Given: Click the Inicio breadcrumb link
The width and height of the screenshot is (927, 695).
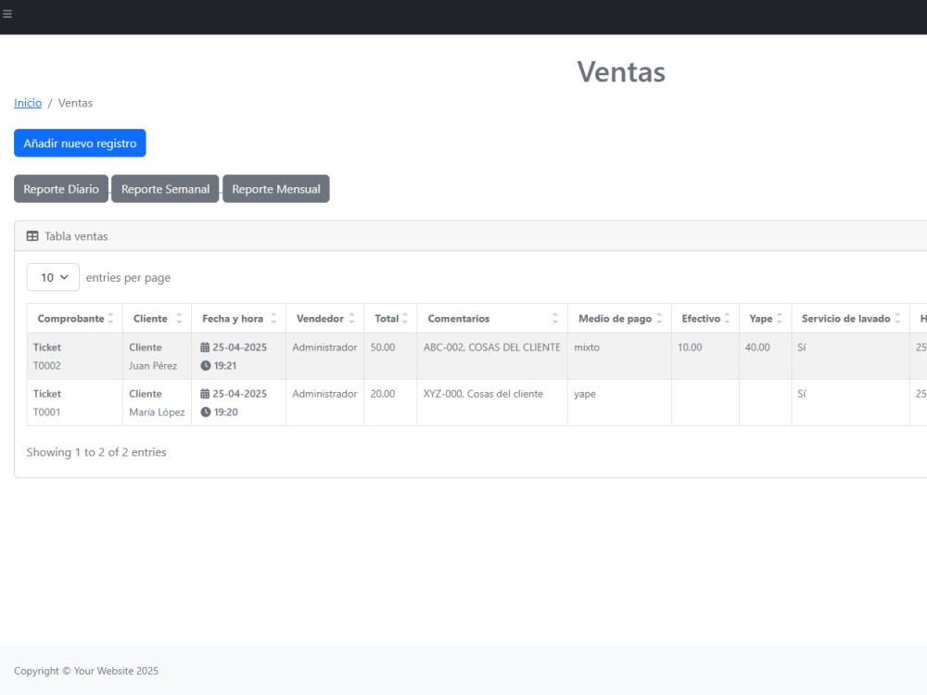Looking at the screenshot, I should point(28,103).
